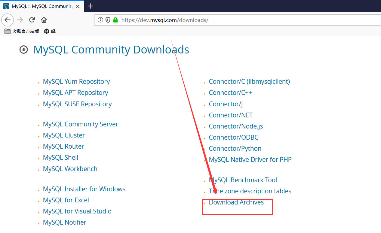Open MySQL APT Repository link
381x233 pixels.
pyautogui.click(x=75, y=92)
